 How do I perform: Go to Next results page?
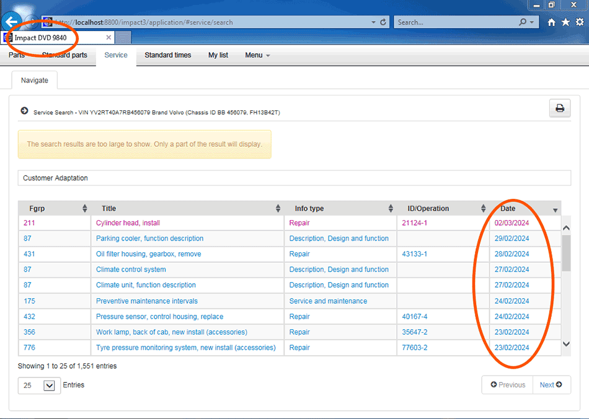click(x=551, y=385)
